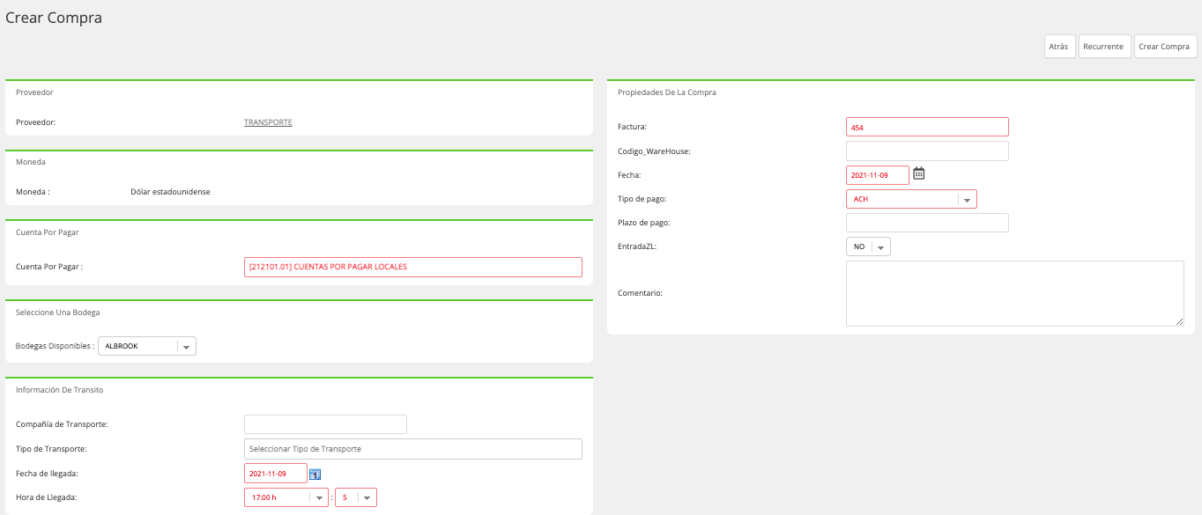Select the Codigo_WareHouse input field
The width and height of the screenshot is (1202, 515).
(927, 151)
